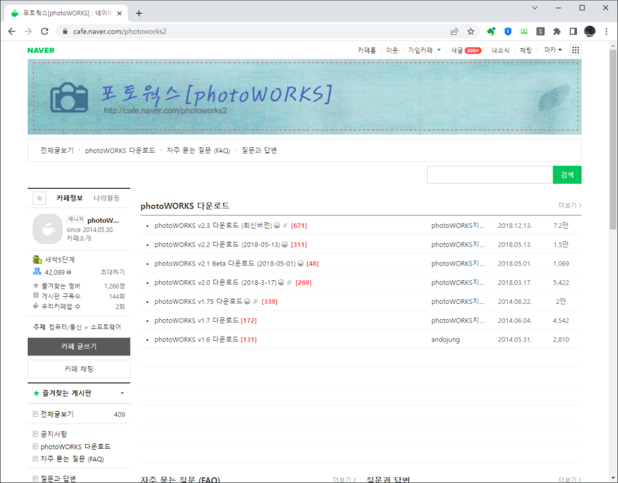Image resolution: width=618 pixels, height=483 pixels.
Task: Open 전체글보기 board in sidebar
Action: (57, 414)
